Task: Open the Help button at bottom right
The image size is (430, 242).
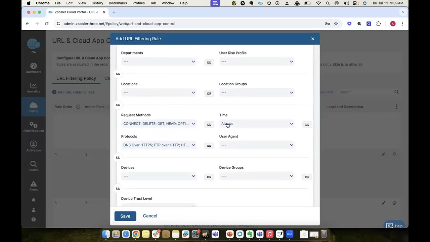Action: (394, 226)
